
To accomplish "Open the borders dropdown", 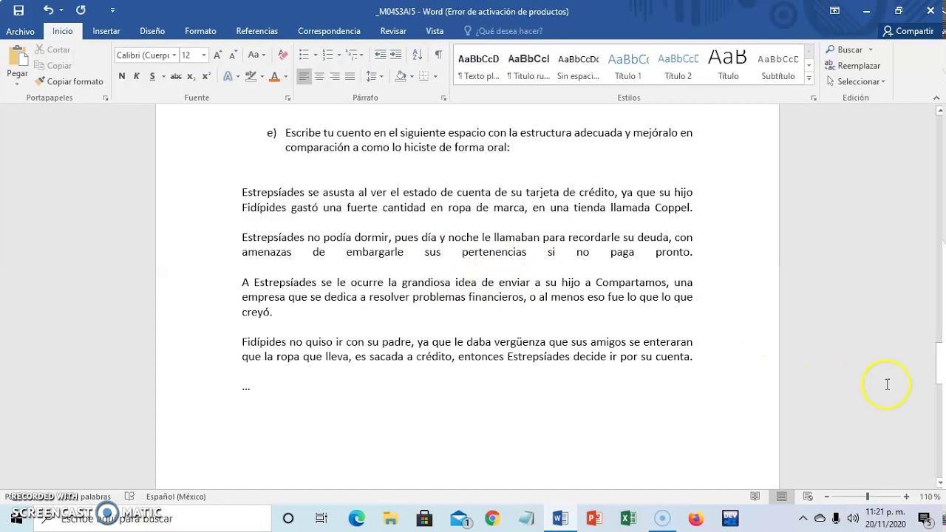I will (435, 76).
